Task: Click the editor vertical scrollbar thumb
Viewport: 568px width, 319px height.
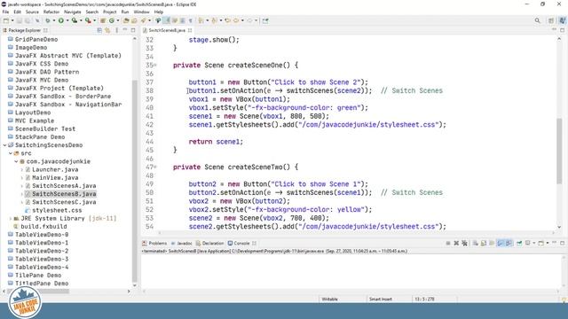Action: click(x=559, y=151)
